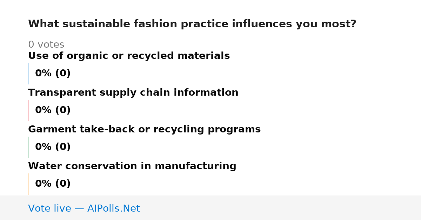
Task: Click the green result bar for recycling programs
Action: 28,147
